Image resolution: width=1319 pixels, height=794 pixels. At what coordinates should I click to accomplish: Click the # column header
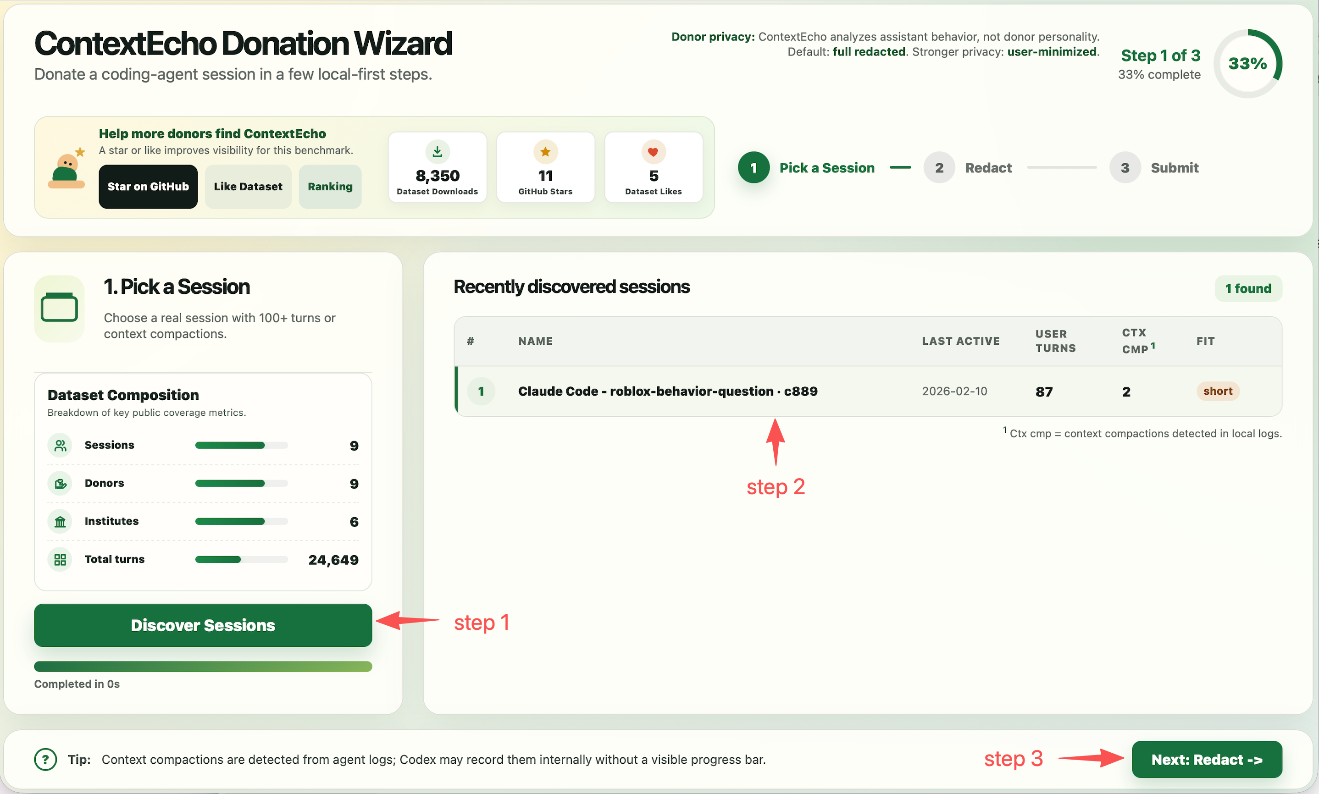471,341
